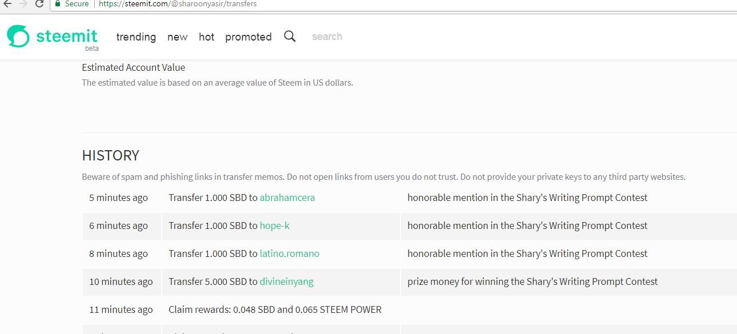Screen dimensions: 737x334
Task: Open hope-k's profile link
Action: tap(275, 226)
